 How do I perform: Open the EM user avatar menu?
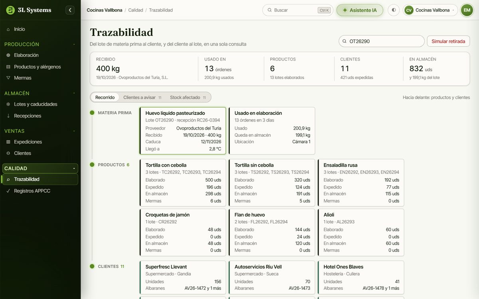point(467,10)
